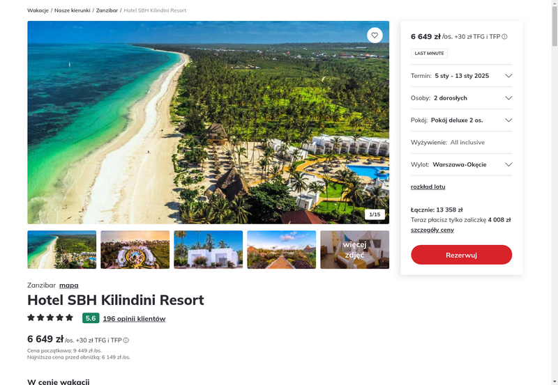Expand the Osoby guests dropdown
558x385 pixels.
461,98
